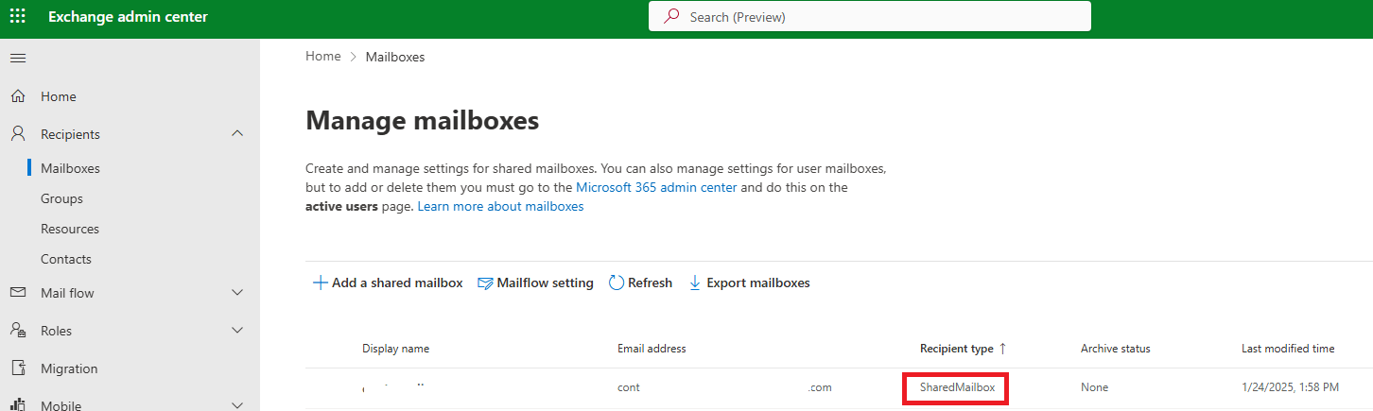Sort by Display name column header
1373x411 pixels.
tap(395, 349)
